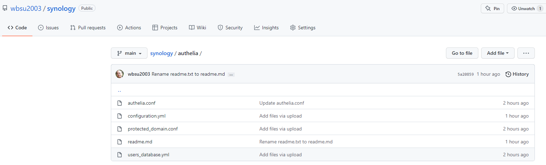
Task: Click the repository icon beside wbsu2003
Action: [5, 8]
